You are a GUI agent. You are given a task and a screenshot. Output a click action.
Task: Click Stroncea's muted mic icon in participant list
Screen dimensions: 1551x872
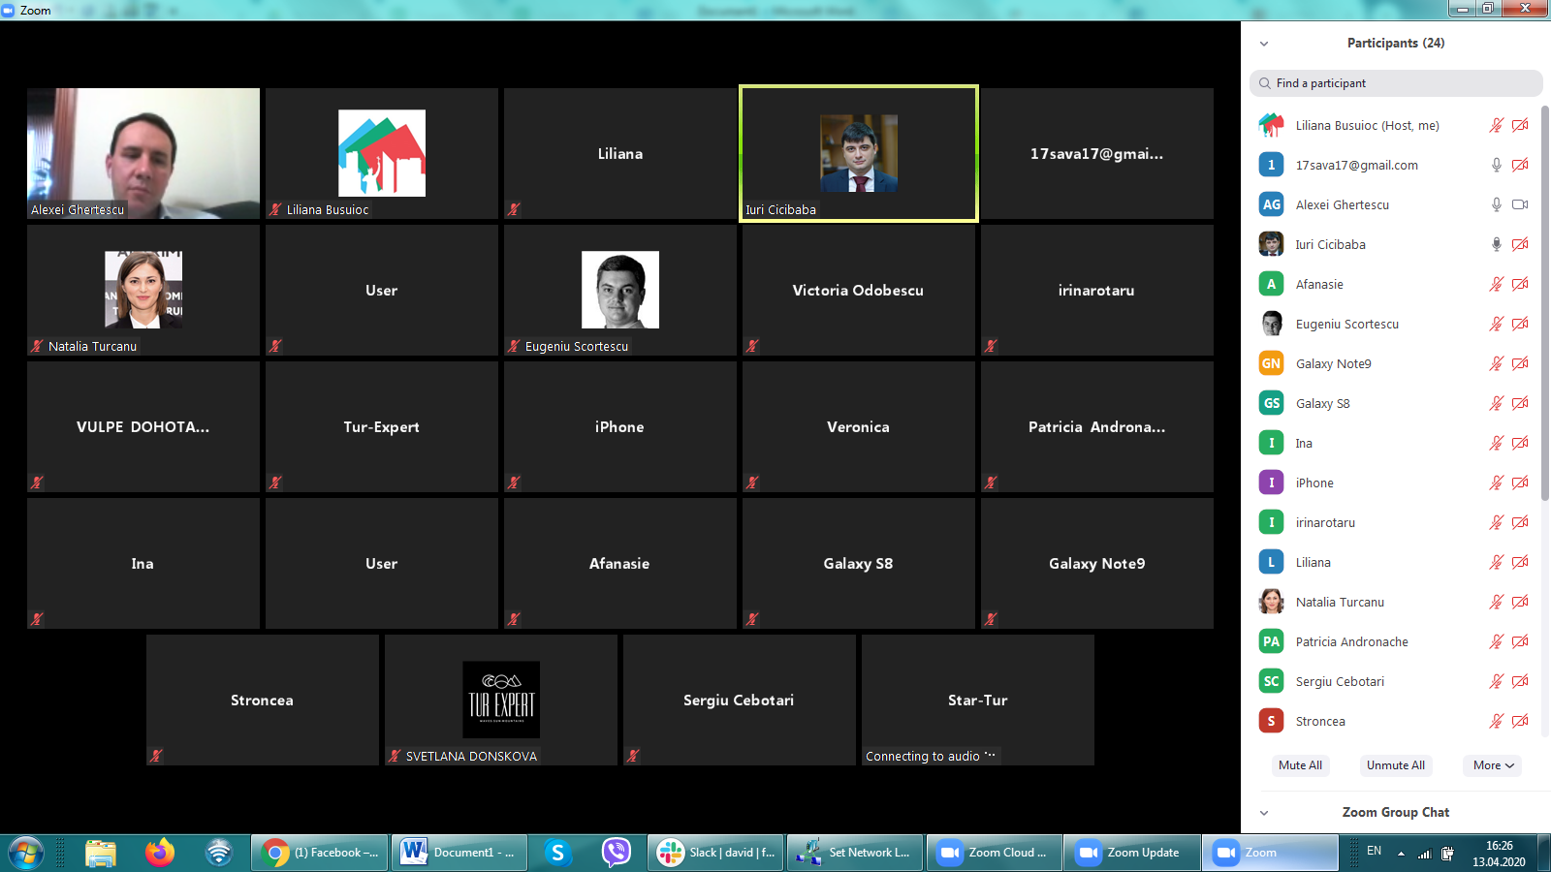[1496, 721]
